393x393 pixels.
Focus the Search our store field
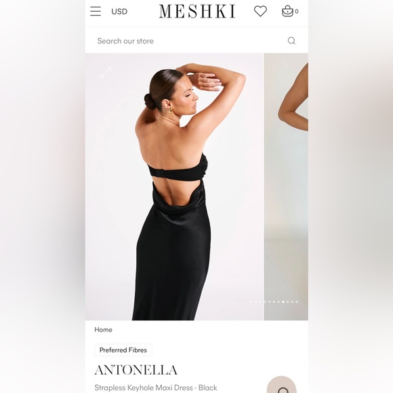point(196,41)
